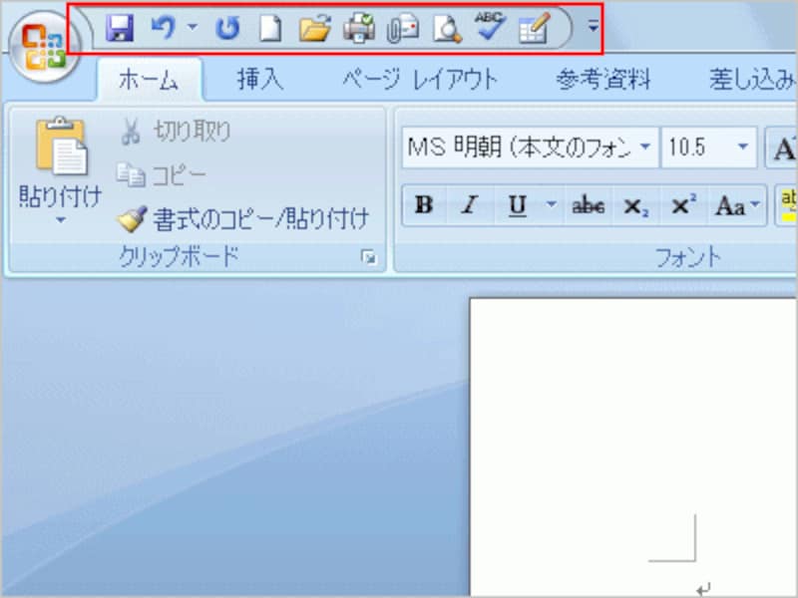Expand the font name dropdown arrow
Image resolution: width=798 pixels, height=598 pixels.
click(645, 148)
